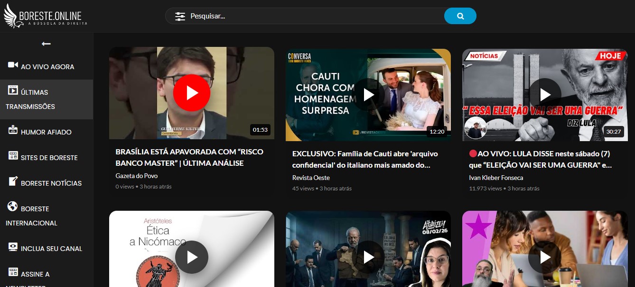Image resolution: width=635 pixels, height=287 pixels.
Task: Click the Boreste Notícias pencil icon
Action: (13, 181)
